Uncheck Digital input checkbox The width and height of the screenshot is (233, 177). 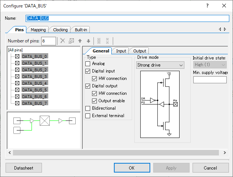[x=88, y=71]
